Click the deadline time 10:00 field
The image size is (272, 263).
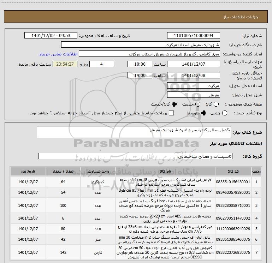140,64
